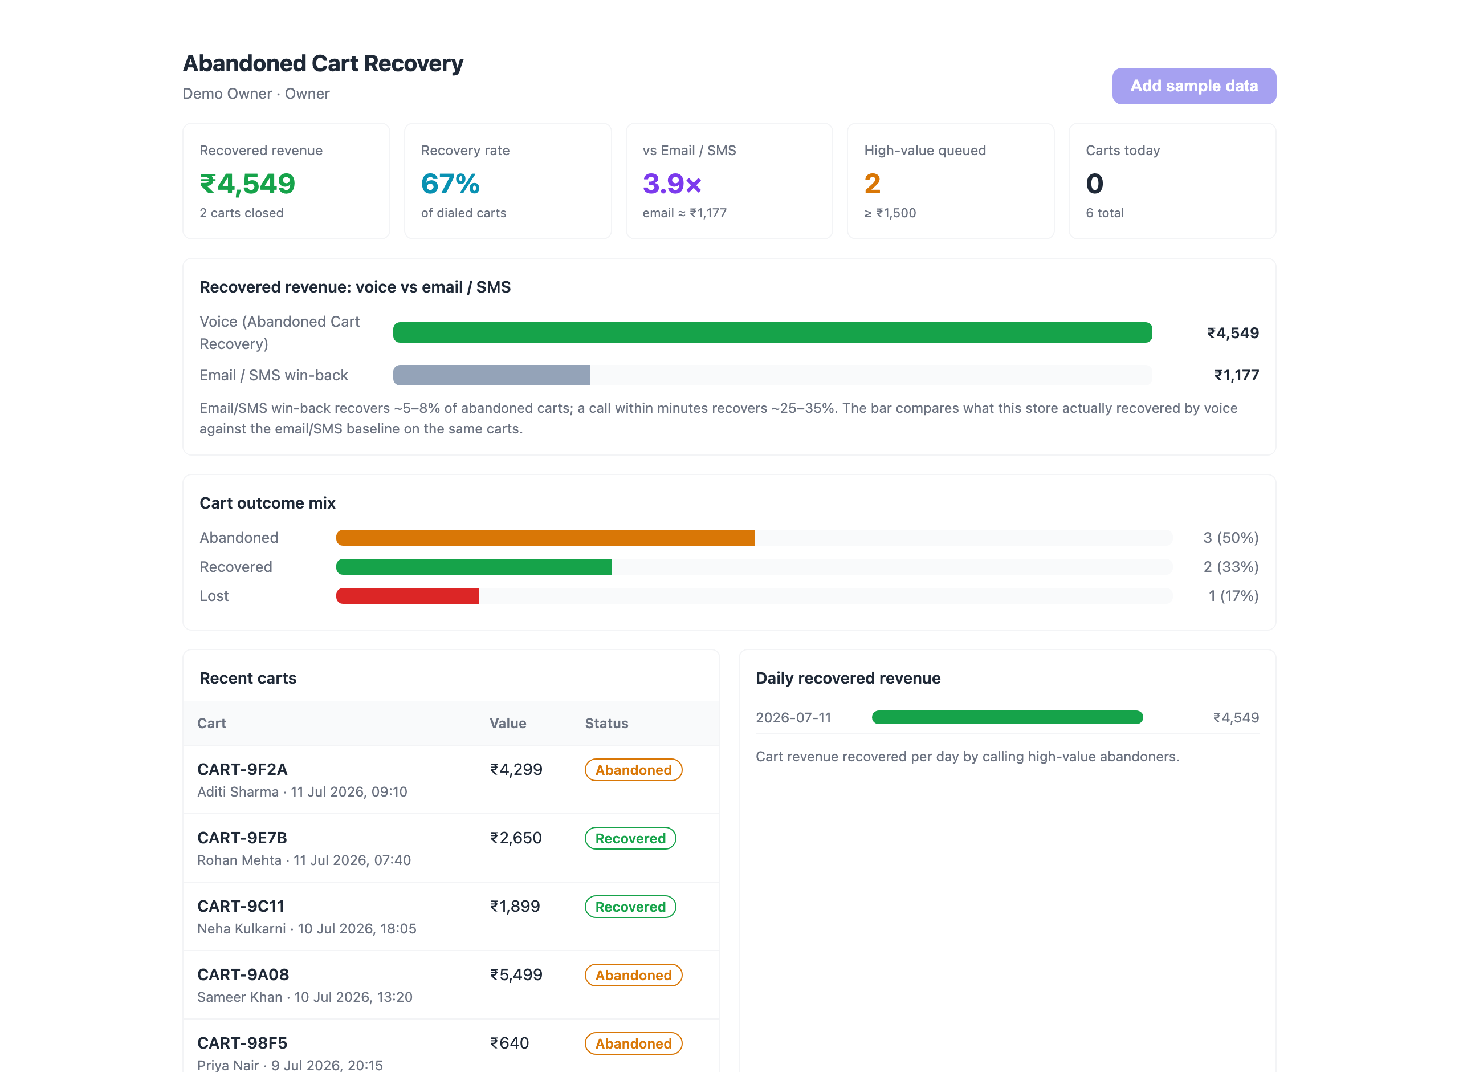The width and height of the screenshot is (1459, 1072).
Task: Click the Daily recovered revenue heading
Action: point(847,678)
